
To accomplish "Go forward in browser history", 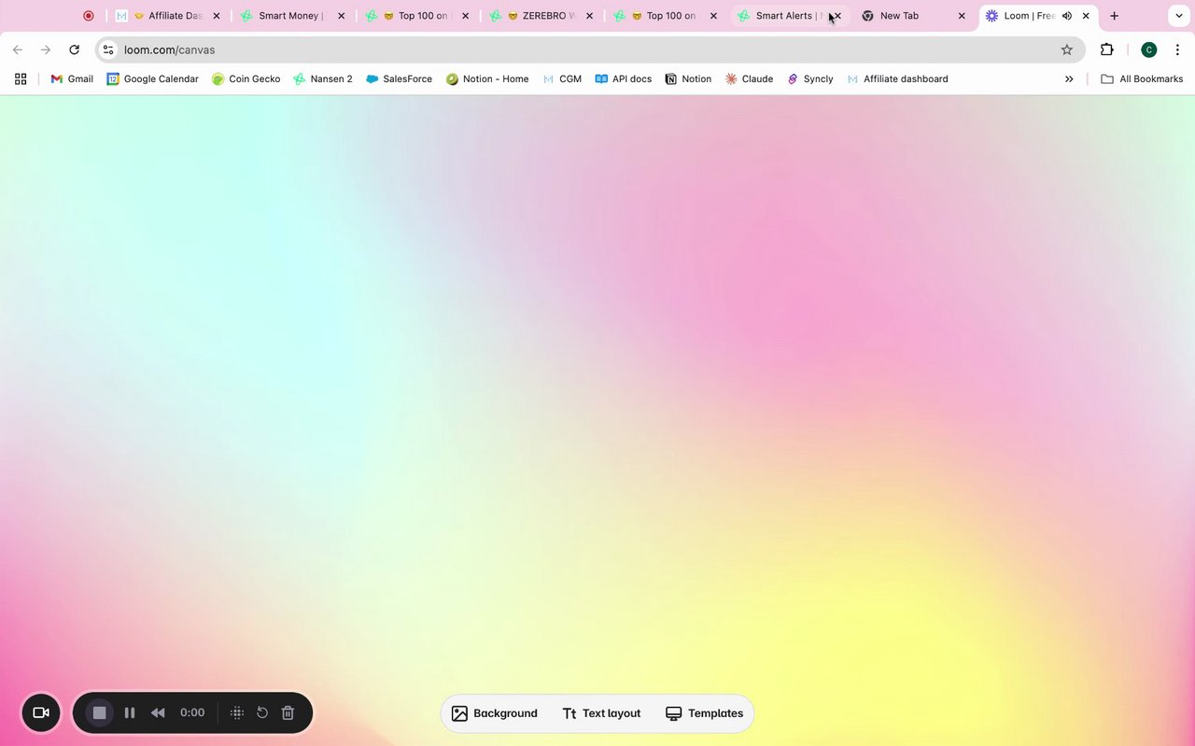I will [x=46, y=49].
